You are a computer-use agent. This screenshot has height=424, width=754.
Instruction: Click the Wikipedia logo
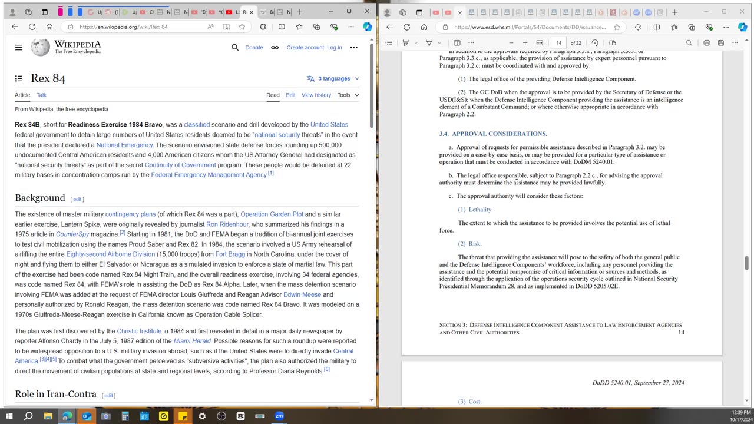[66, 48]
